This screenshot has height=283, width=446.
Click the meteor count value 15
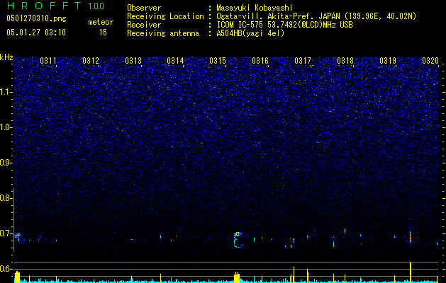(103, 33)
